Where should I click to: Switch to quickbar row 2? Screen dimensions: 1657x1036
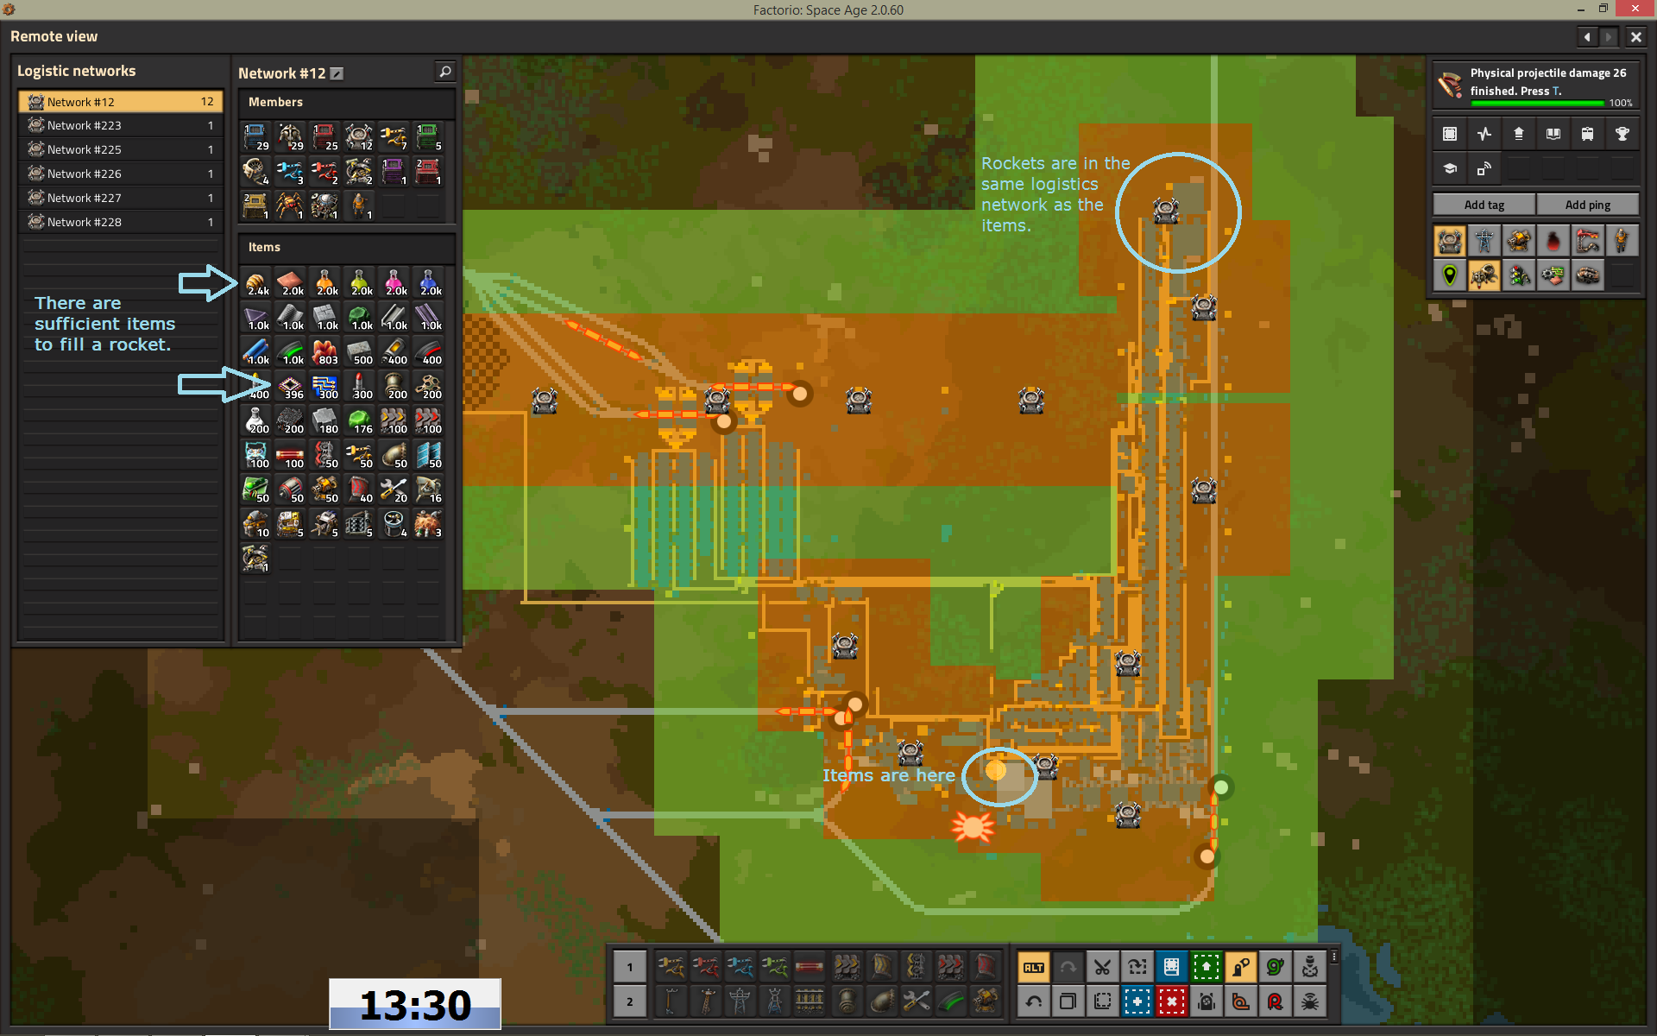(x=630, y=1001)
